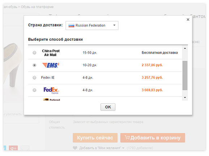Click the scrollbar down arrow in shipping list
This screenshot has width=209, height=156.
click(185, 98)
